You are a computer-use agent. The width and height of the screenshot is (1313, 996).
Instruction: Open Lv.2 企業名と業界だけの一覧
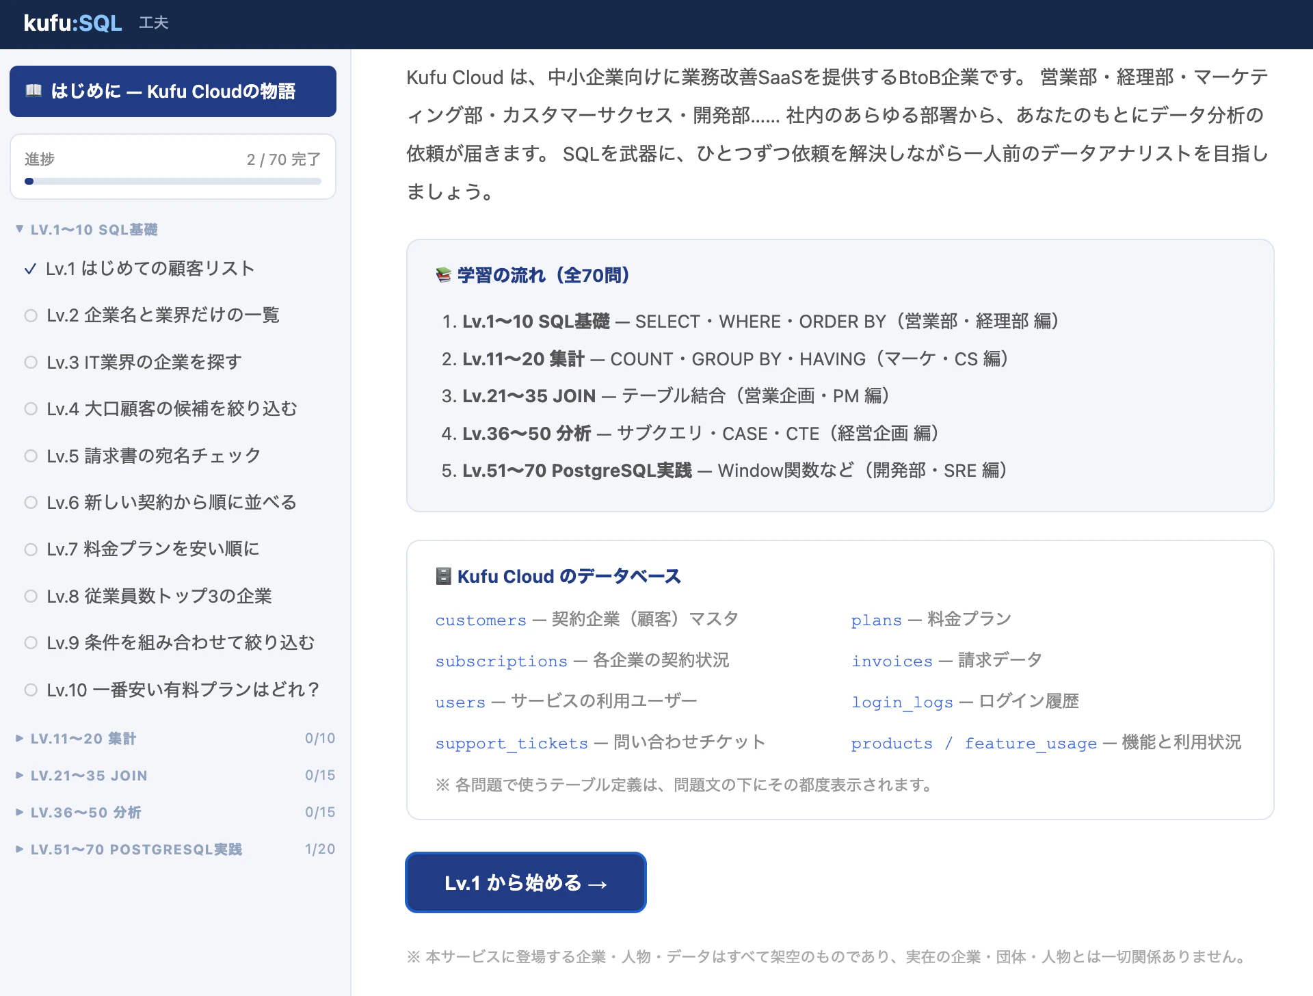(173, 315)
